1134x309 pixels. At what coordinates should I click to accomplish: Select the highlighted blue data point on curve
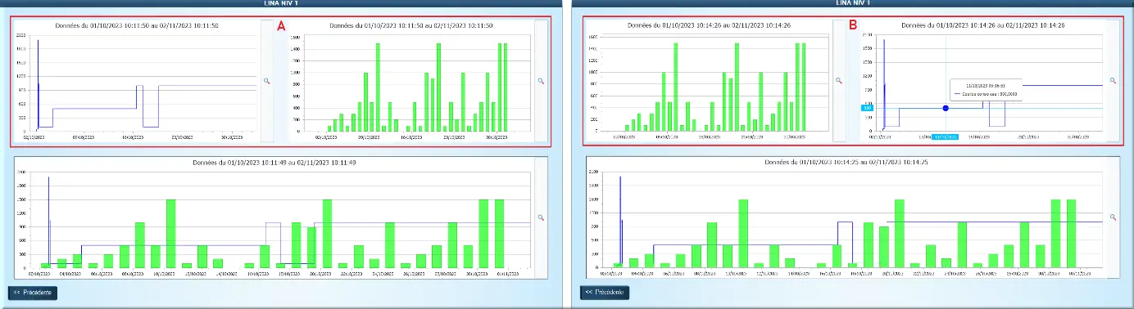pos(946,108)
